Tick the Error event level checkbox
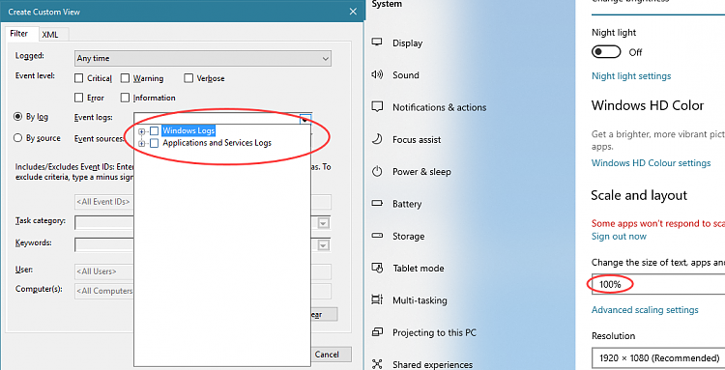Screen dimensions: 725x370 tap(79, 98)
